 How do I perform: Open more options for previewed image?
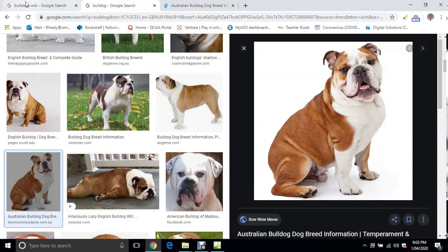pos(423,219)
